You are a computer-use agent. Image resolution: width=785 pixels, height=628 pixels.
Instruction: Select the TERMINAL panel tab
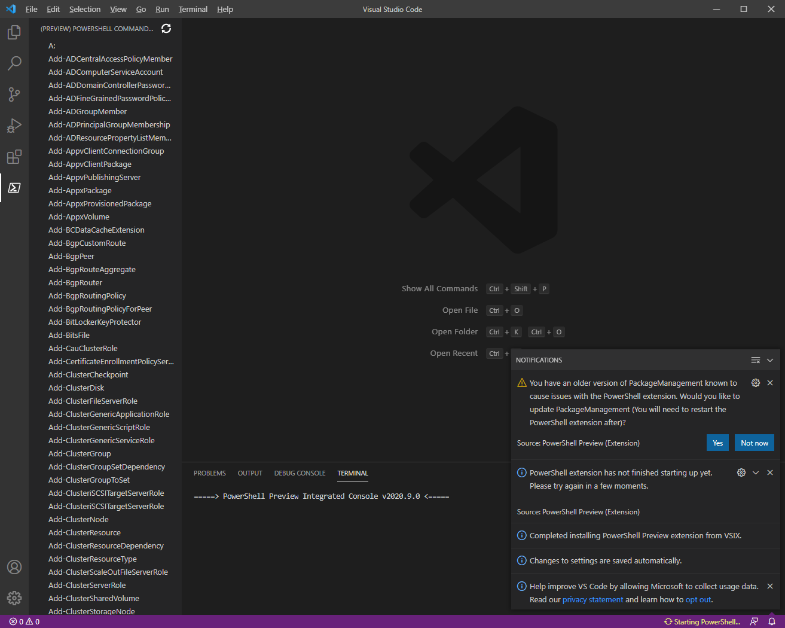(x=353, y=473)
